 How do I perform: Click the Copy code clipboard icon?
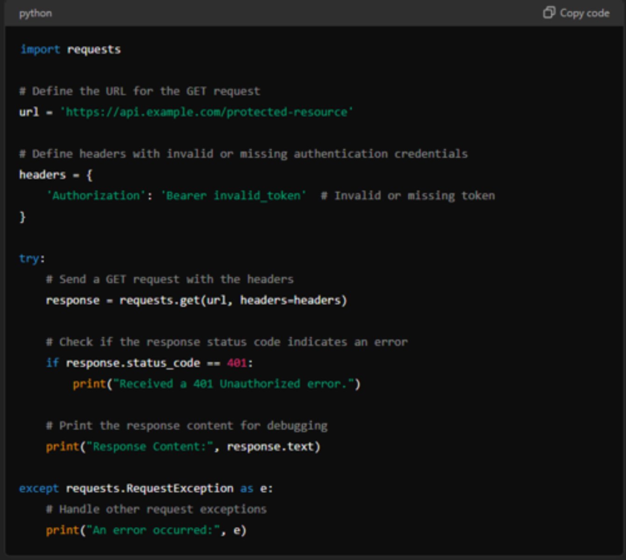click(549, 13)
